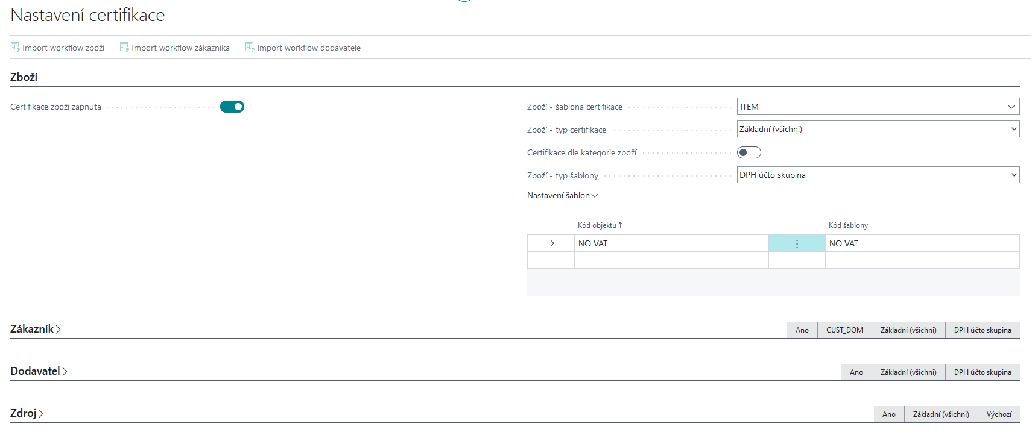Open the Zboží - šablona certifikace dropdown

pyautogui.click(x=1011, y=107)
